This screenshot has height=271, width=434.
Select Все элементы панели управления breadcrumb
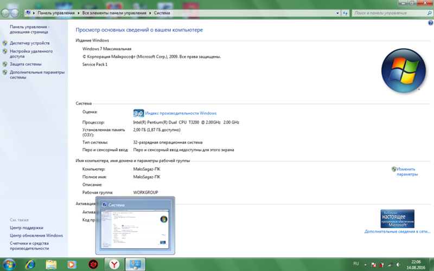click(x=114, y=12)
